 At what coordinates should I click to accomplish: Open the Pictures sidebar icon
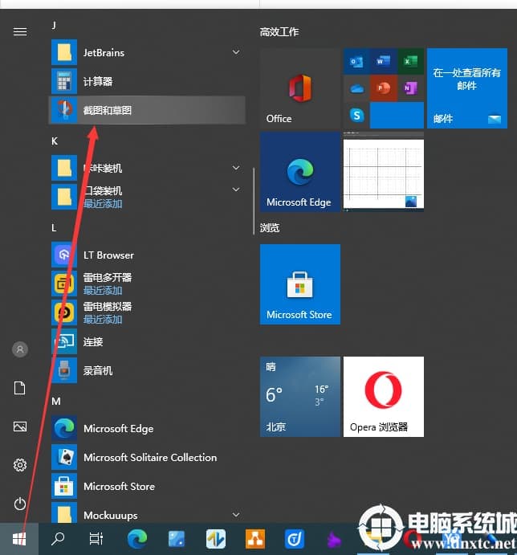click(20, 426)
